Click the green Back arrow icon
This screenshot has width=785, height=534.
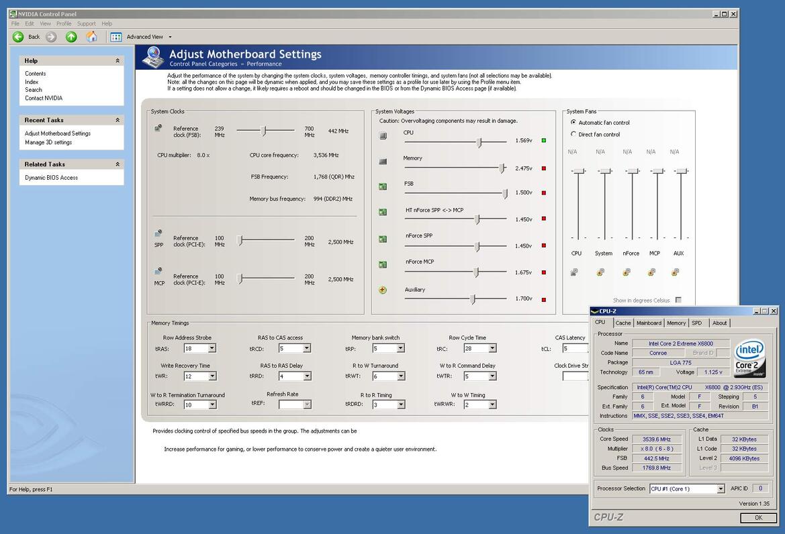pos(18,36)
